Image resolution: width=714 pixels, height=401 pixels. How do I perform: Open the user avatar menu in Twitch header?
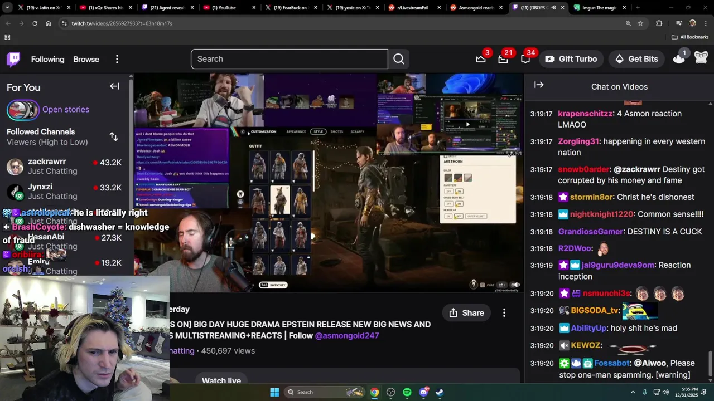pos(701,58)
